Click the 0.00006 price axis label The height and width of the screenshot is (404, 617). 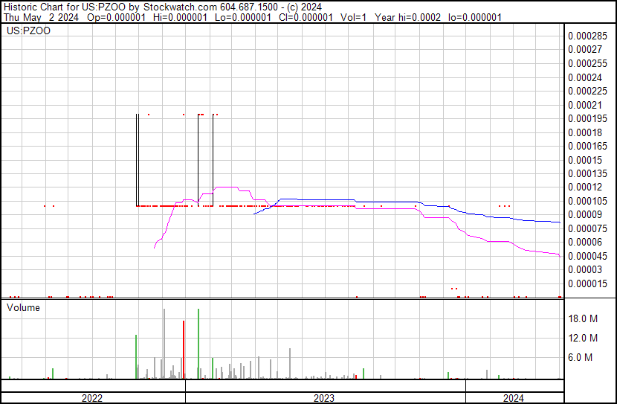pyautogui.click(x=585, y=242)
